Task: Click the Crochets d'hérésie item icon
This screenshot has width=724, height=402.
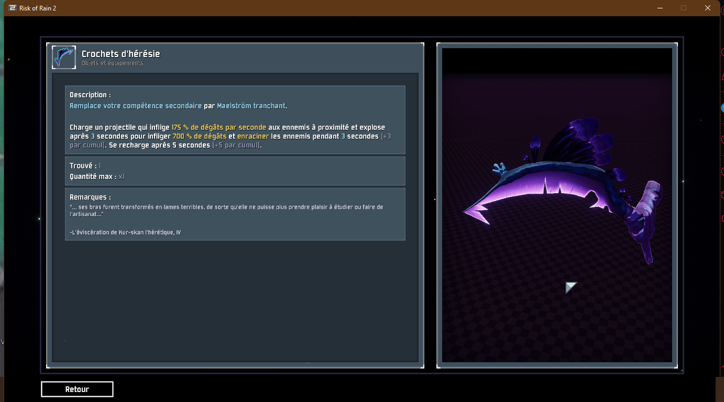Action: (x=64, y=57)
